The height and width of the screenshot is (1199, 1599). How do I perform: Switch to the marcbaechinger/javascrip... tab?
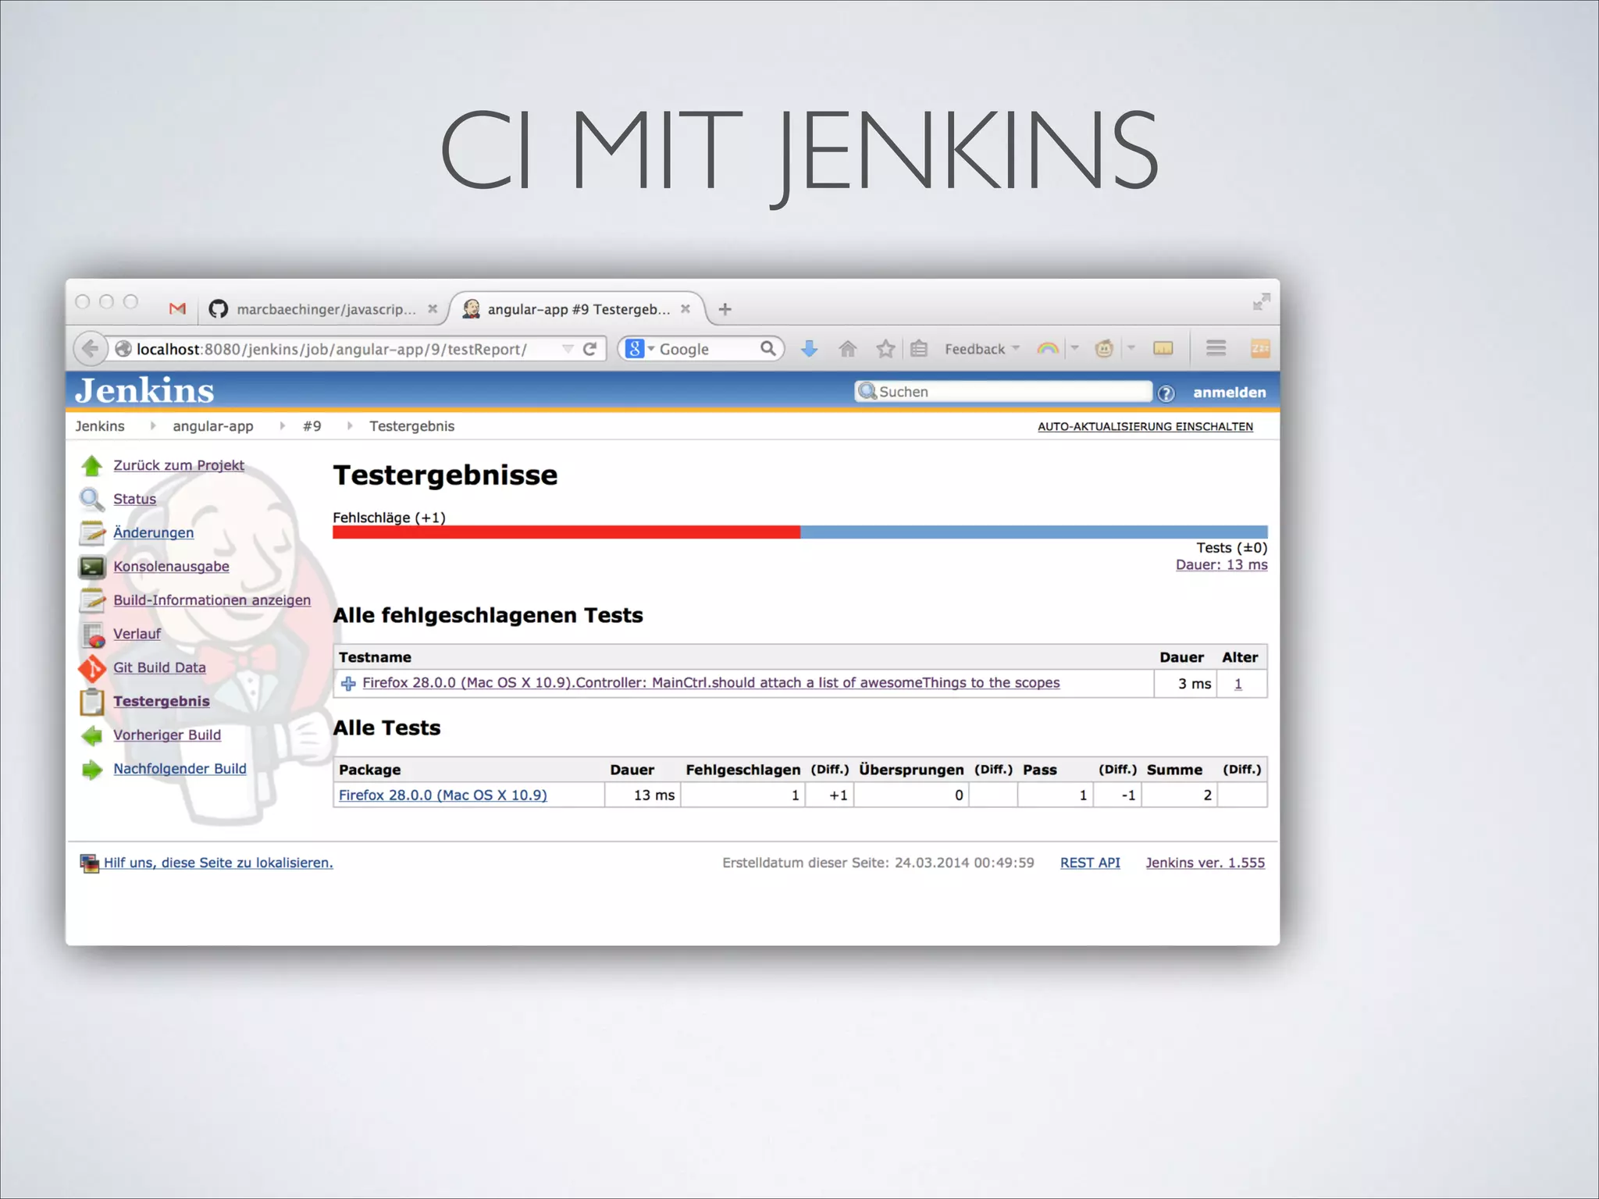[x=323, y=309]
